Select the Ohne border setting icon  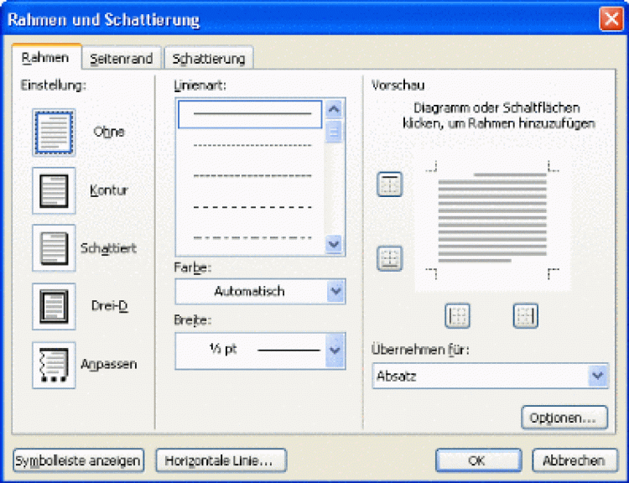54,132
